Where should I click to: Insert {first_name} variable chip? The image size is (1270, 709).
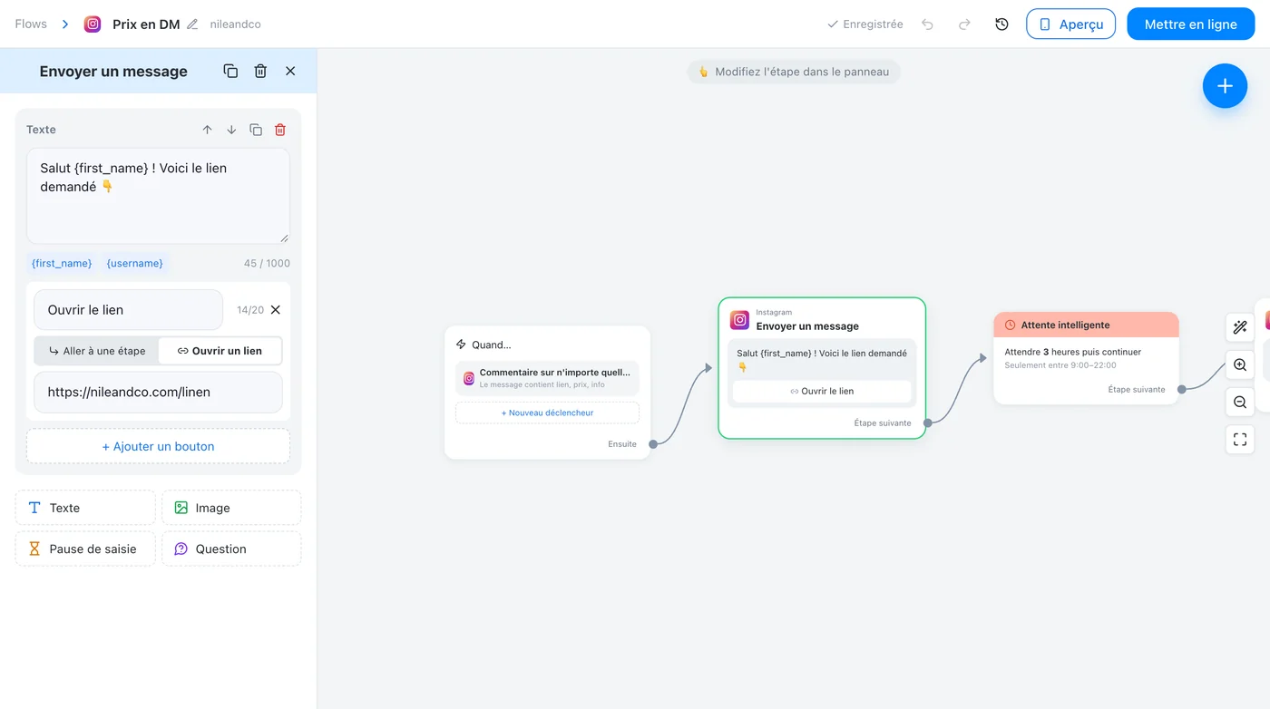(62, 263)
